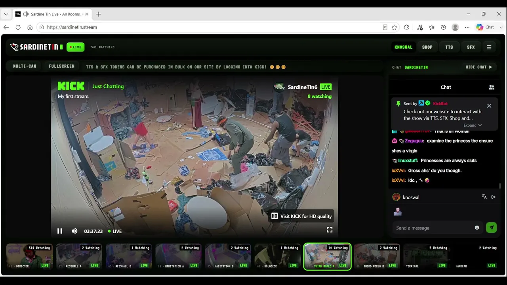Open the tab list dropdown arrow
Viewport: 507px width, 285px height.
(x=6, y=14)
